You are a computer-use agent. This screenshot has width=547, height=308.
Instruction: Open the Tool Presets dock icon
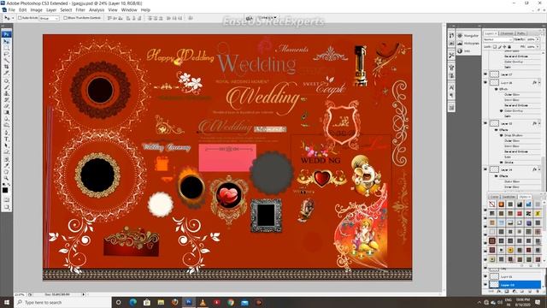pyautogui.click(x=451, y=56)
